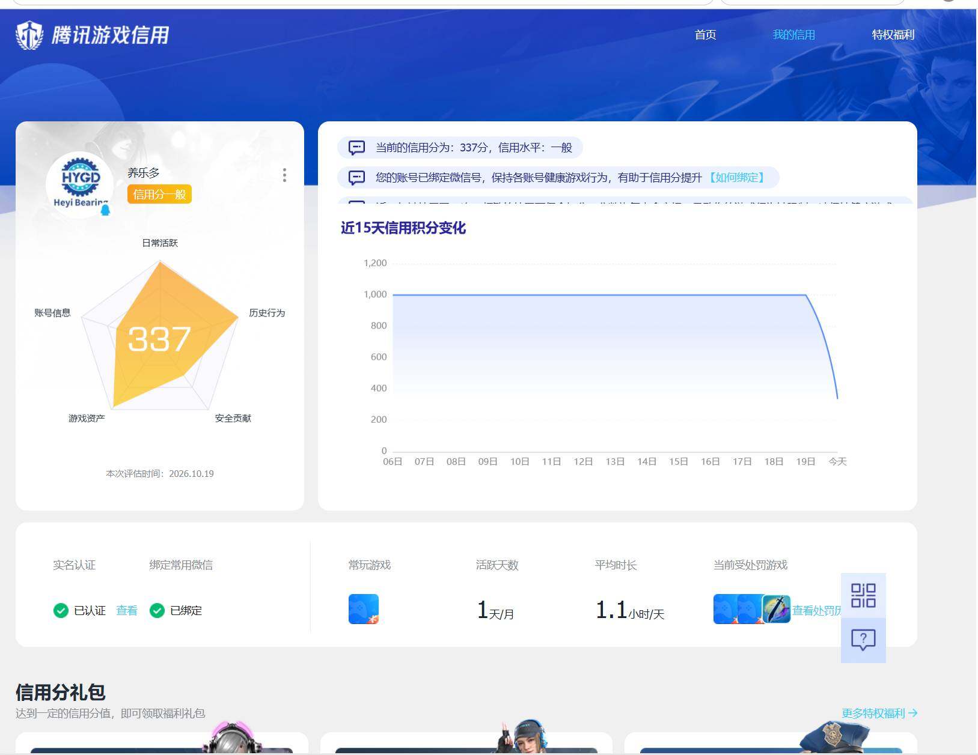This screenshot has width=978, height=755.
Task: Click the 本次评估时间：2026.10.19 text
Action: point(160,474)
